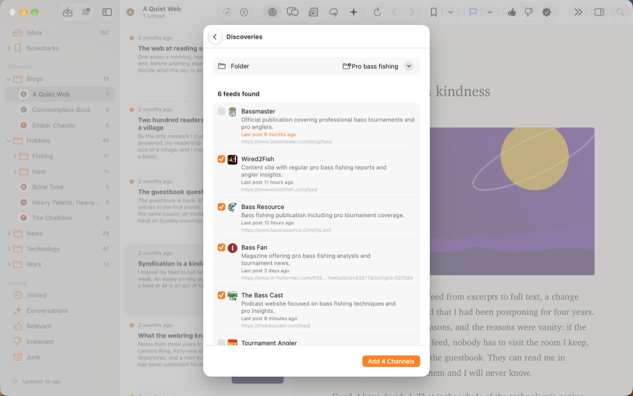Expand the Technology folder

(9, 248)
